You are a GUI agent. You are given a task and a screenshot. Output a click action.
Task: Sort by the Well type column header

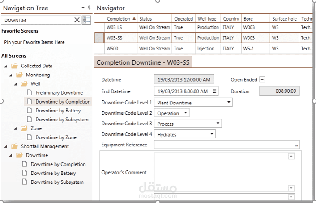(x=208, y=19)
